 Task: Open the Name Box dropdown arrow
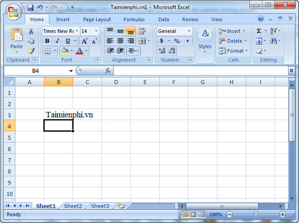pyautogui.click(x=71, y=71)
